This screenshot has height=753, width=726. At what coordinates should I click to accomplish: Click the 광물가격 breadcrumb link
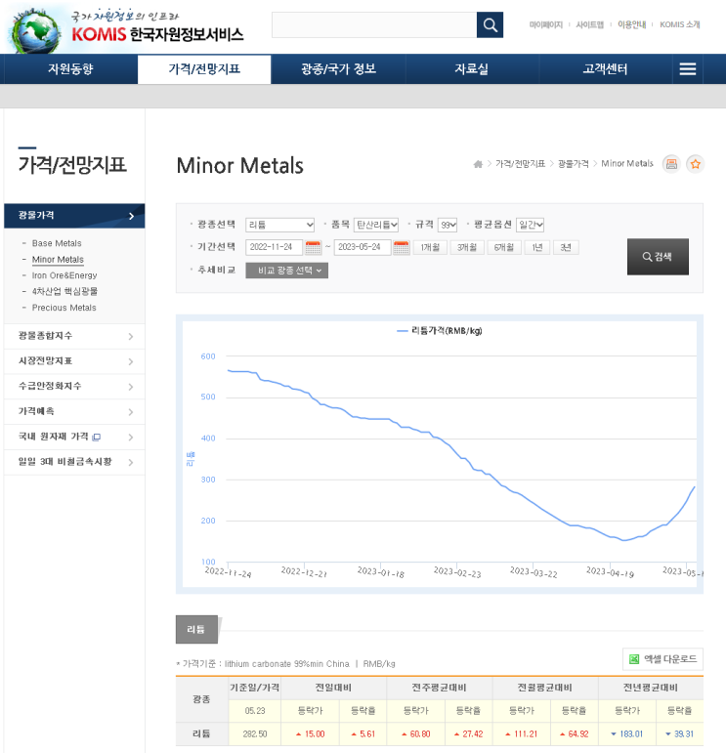[x=574, y=164]
